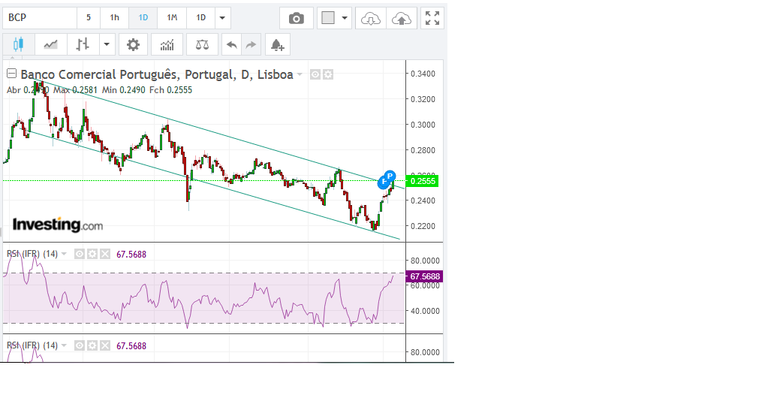Toggle visibility eye of bottom RSI pane
Image resolution: width=783 pixels, height=395 pixels.
pos(80,345)
